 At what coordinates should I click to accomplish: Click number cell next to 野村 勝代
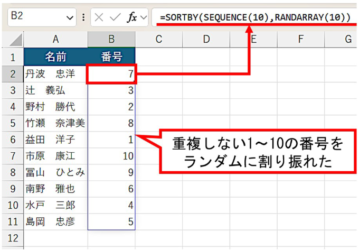coord(111,107)
